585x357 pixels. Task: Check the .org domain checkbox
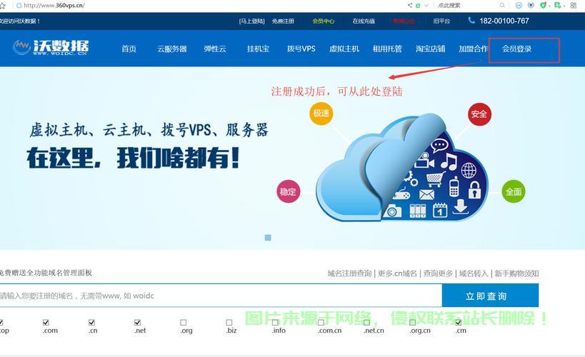(x=184, y=322)
